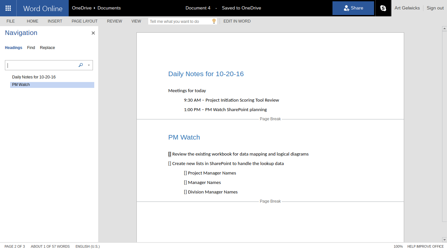Viewport: 447px width, 250px height.
Task: Open the INSERT tab
Action: click(55, 21)
